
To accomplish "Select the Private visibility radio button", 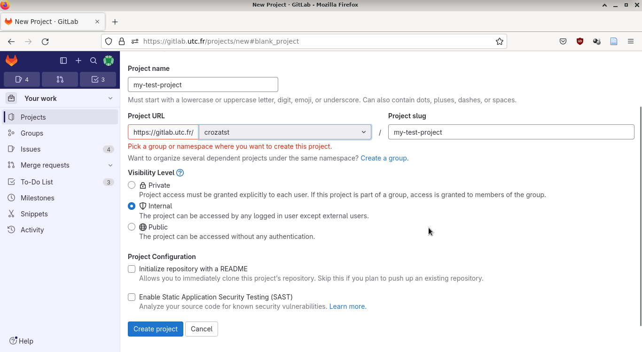I will (x=132, y=185).
